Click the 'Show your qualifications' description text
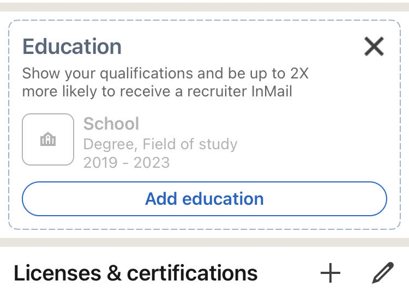409x305 pixels. pos(165,82)
